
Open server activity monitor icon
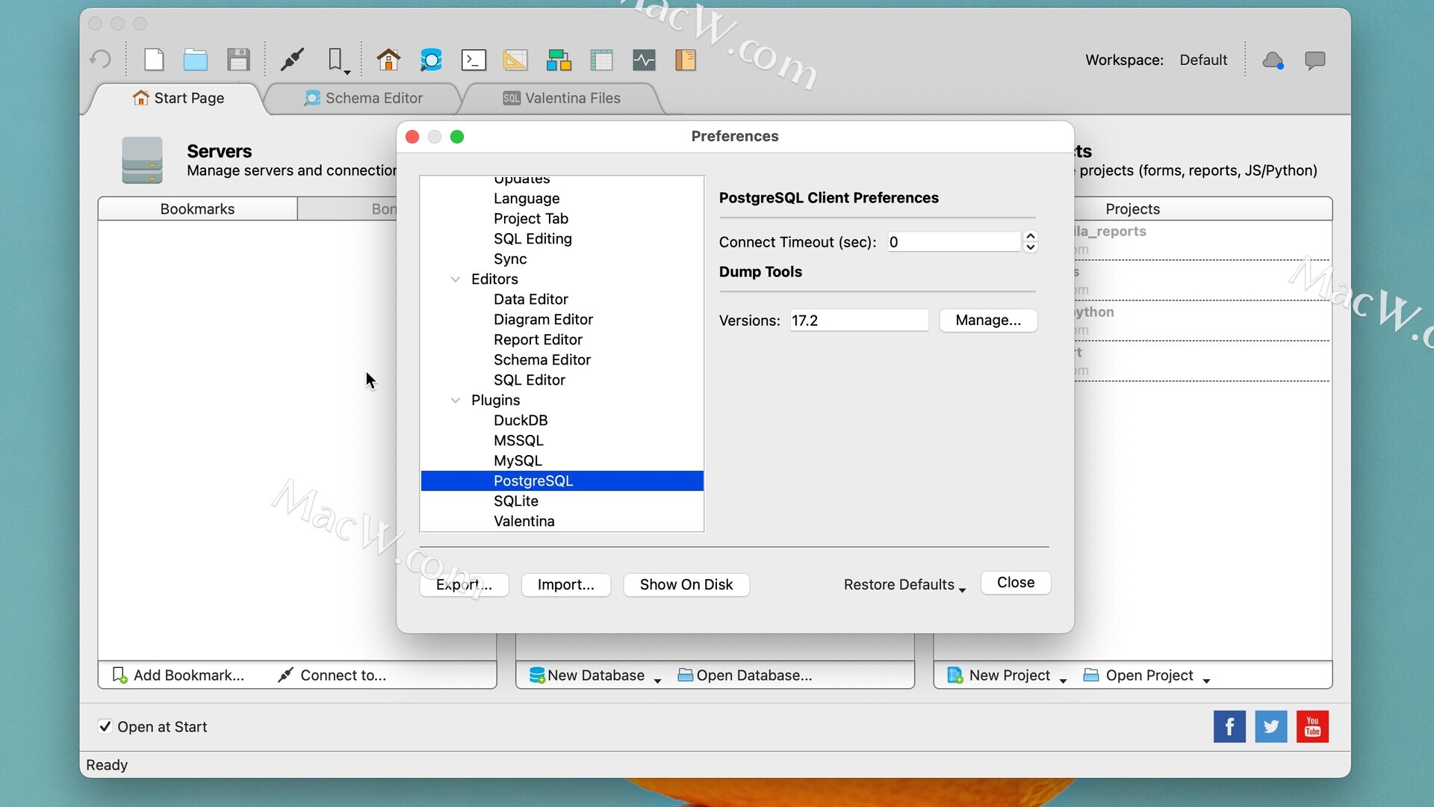tap(644, 60)
